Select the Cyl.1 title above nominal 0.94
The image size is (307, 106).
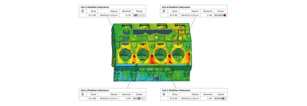coord(95,90)
